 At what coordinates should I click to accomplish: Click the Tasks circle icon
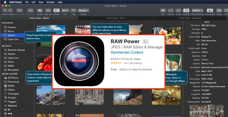[x=178, y=10]
